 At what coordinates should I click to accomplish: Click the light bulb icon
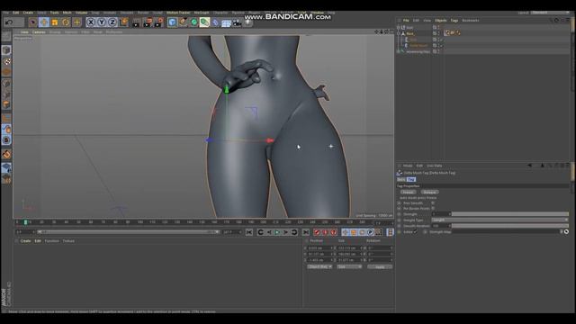[248, 22]
